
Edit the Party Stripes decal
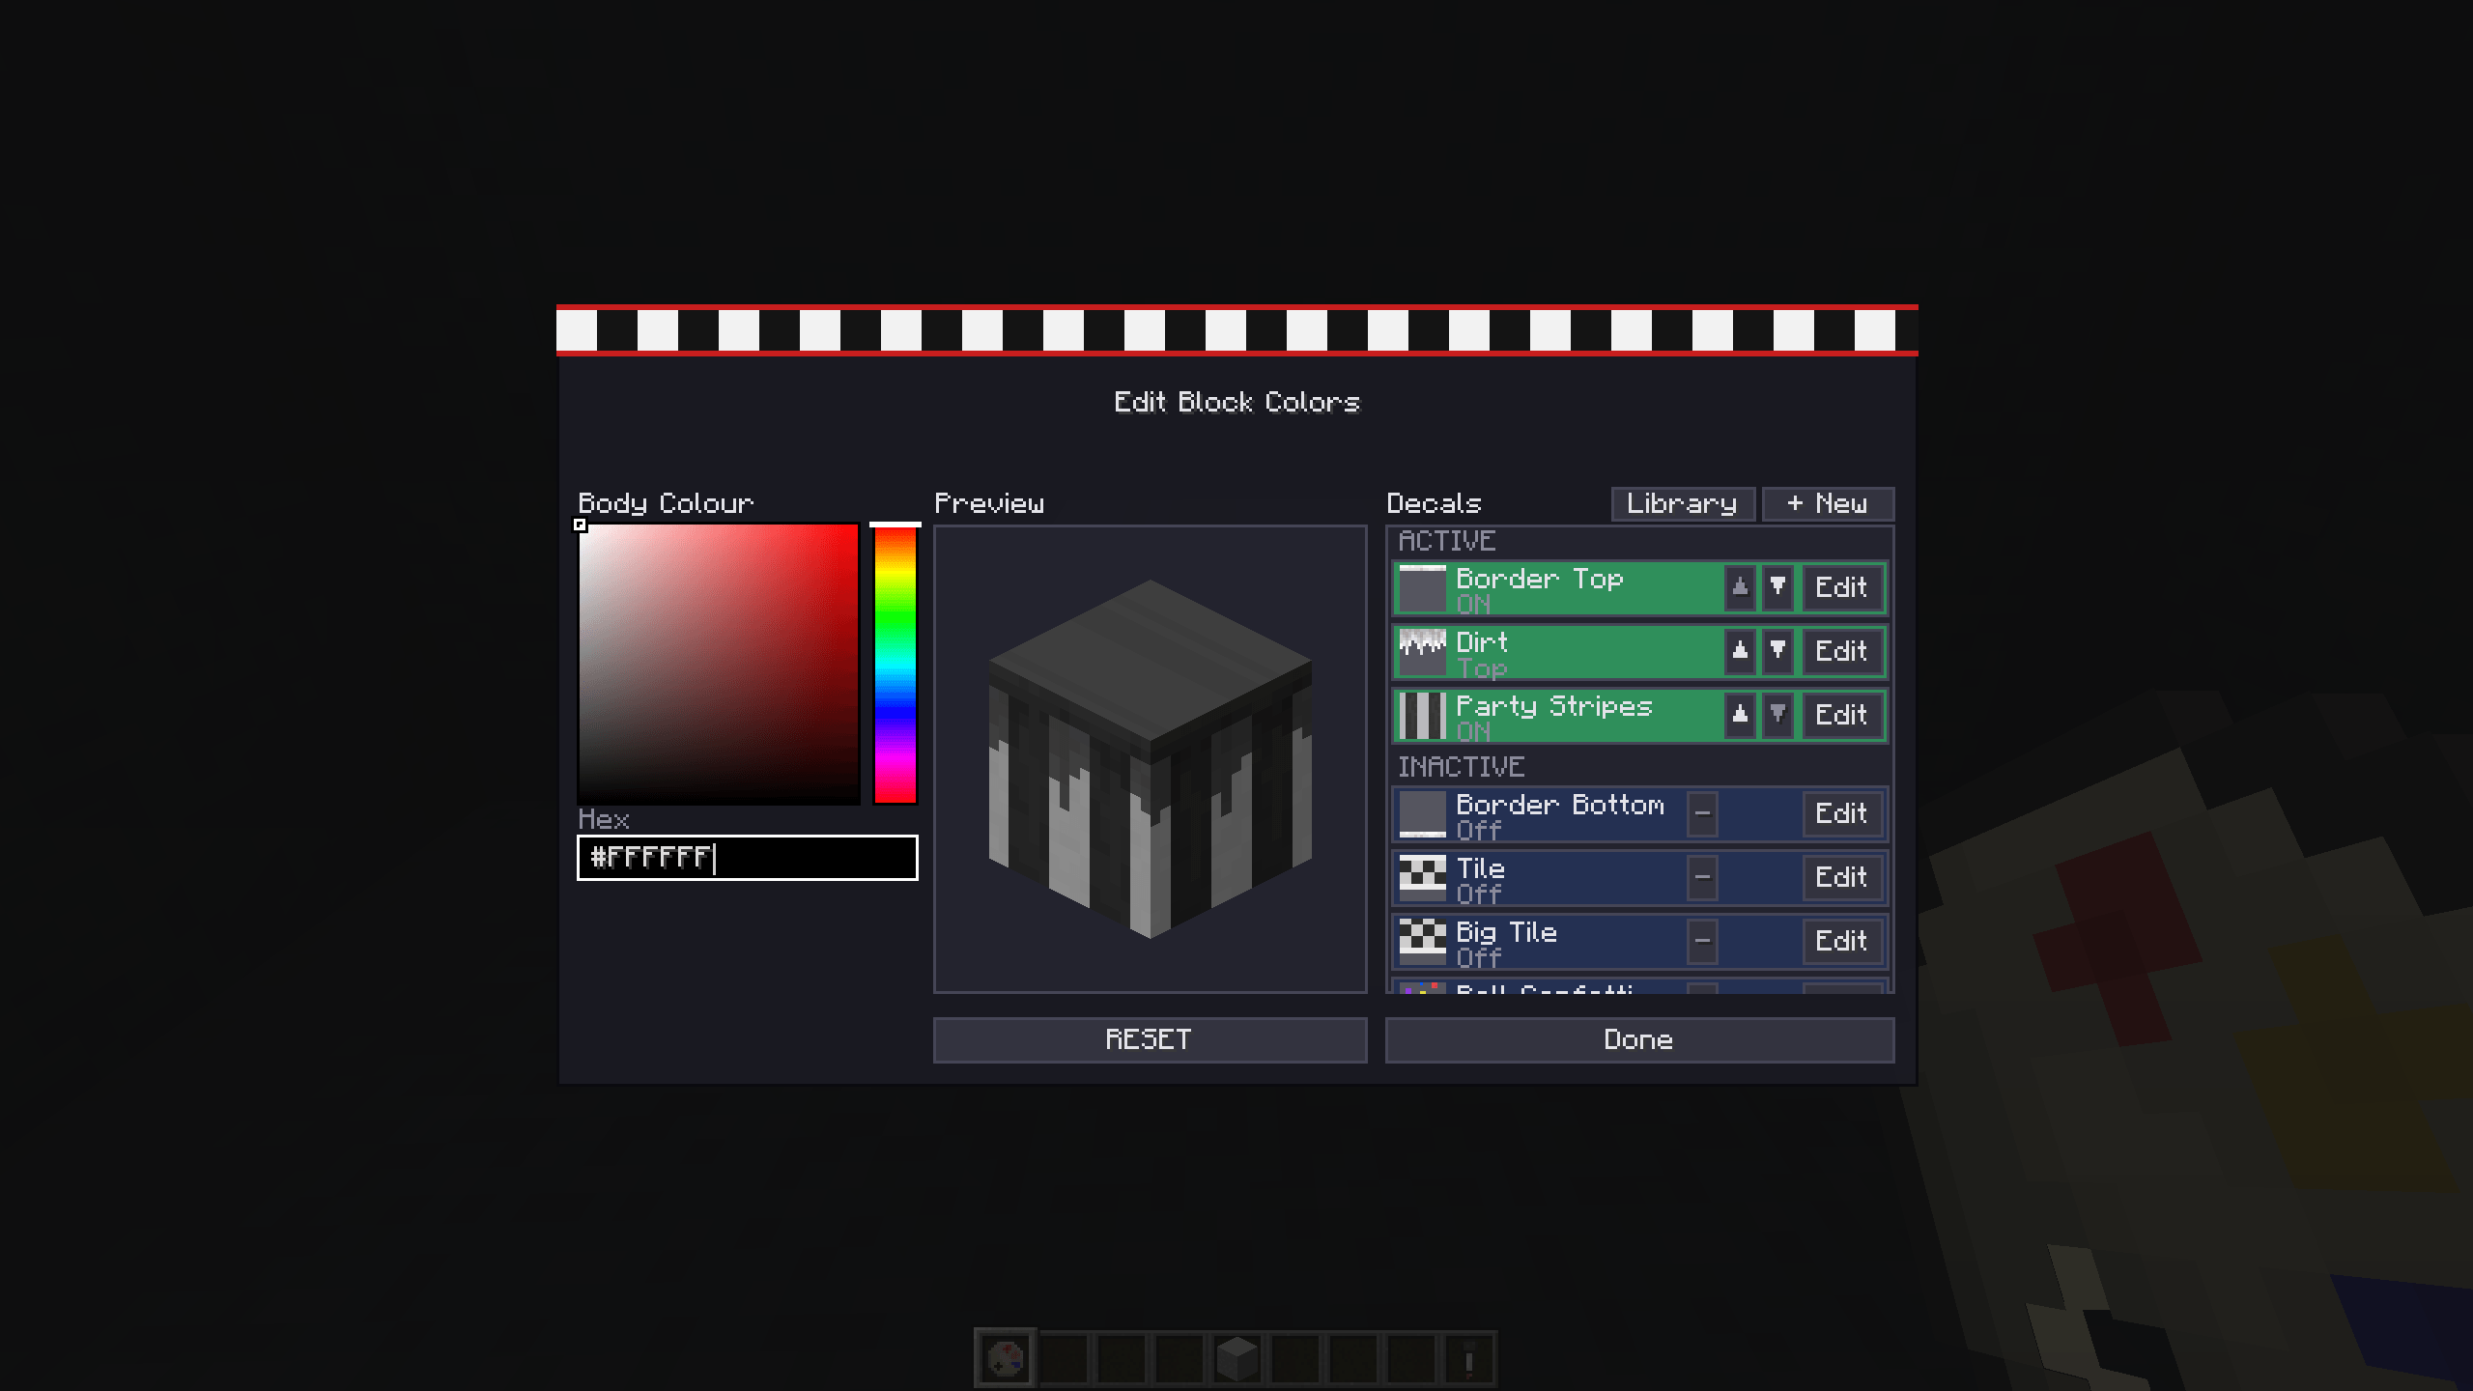(1841, 715)
